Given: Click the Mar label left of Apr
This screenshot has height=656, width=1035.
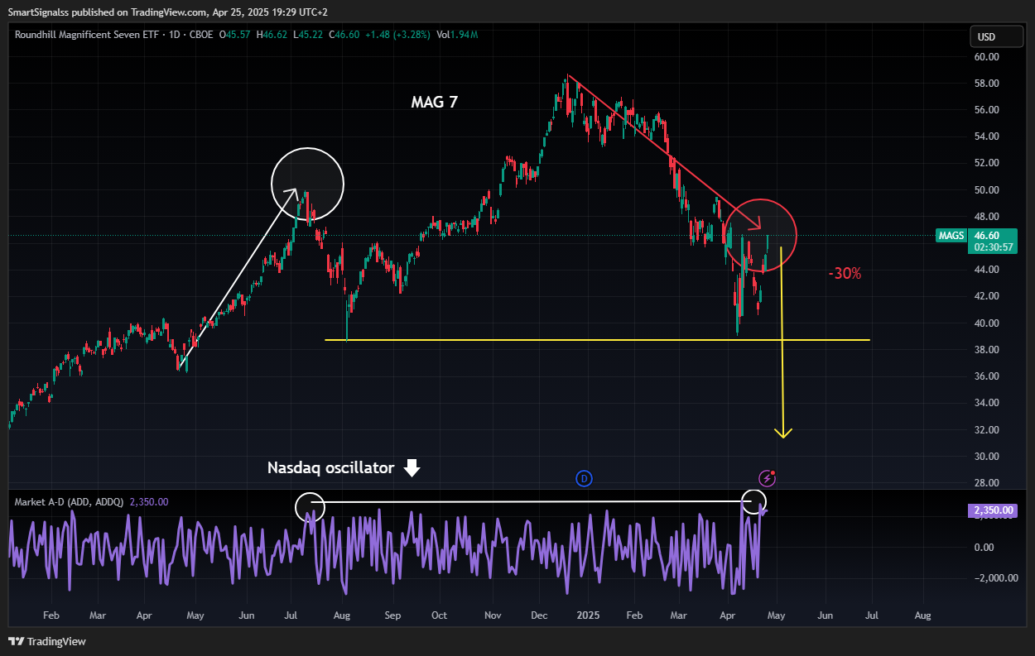Looking at the screenshot, I should (97, 615).
